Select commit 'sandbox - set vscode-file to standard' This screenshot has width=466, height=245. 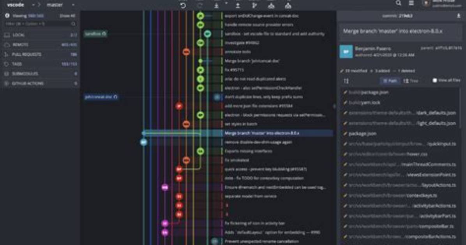click(275, 34)
